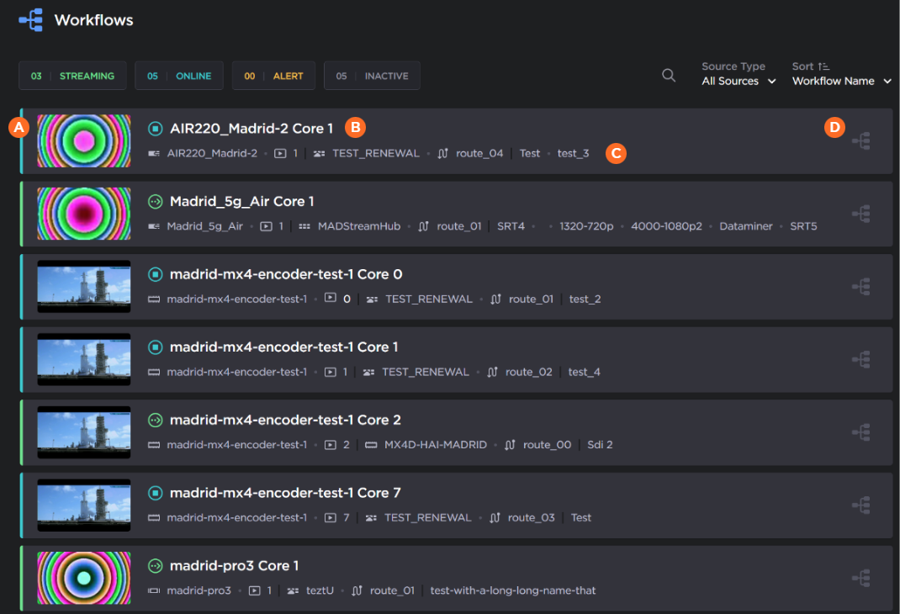Open the Sort Workflow Name dropdown
Screen dimensions: 900x614
tap(841, 82)
